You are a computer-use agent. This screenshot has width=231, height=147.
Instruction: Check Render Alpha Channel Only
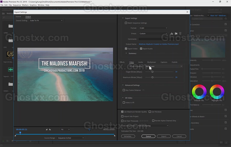[153, 121]
